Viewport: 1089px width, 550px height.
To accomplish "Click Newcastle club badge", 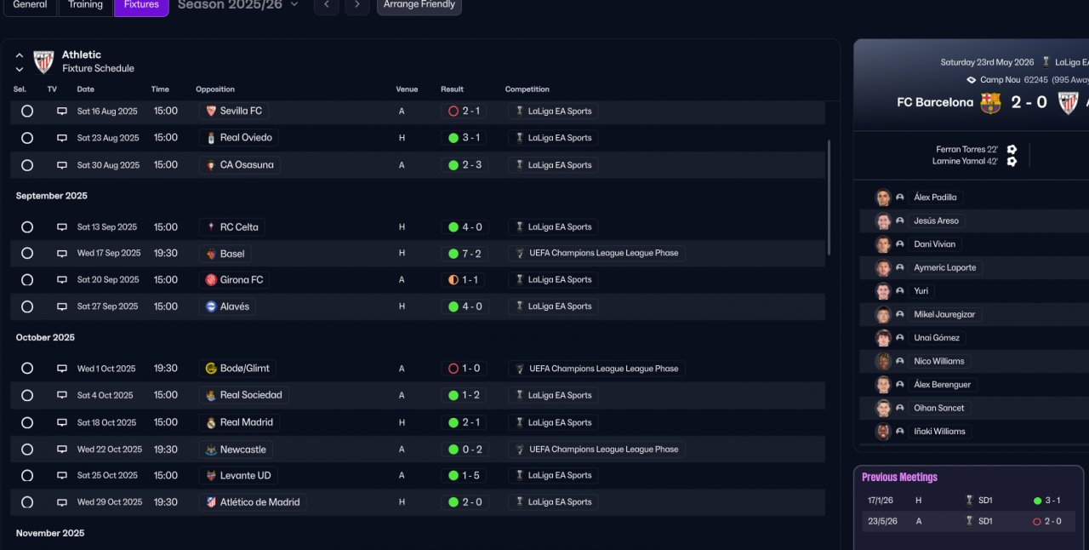I will [211, 450].
